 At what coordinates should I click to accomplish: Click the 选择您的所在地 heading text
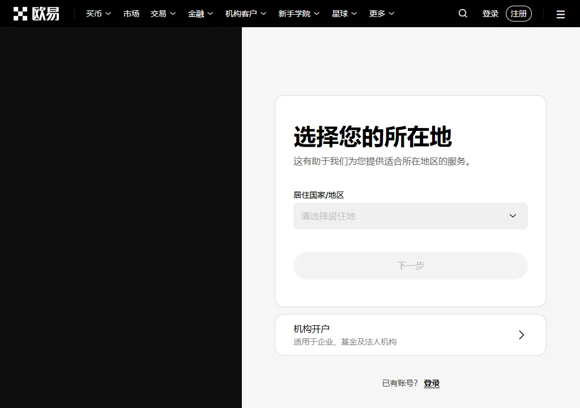pyautogui.click(x=373, y=137)
